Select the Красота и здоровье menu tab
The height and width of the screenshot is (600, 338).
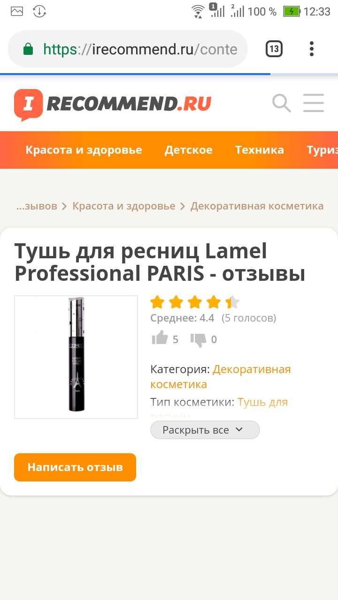tap(84, 150)
